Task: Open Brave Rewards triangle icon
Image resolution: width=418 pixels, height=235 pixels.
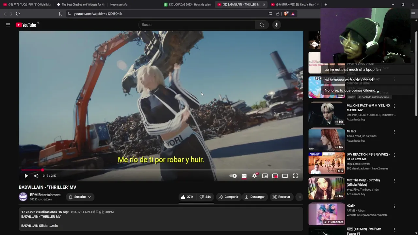Action: click(x=293, y=14)
